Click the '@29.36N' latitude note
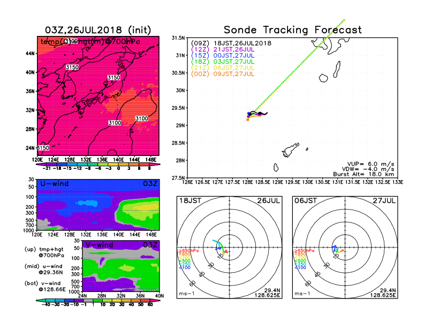This screenshot has height=328, width=424. tap(51, 272)
